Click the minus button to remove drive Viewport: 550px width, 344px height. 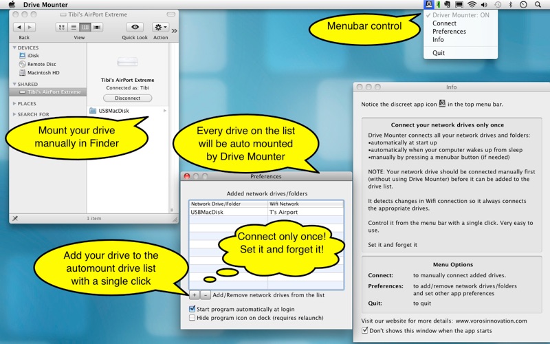tap(206, 294)
